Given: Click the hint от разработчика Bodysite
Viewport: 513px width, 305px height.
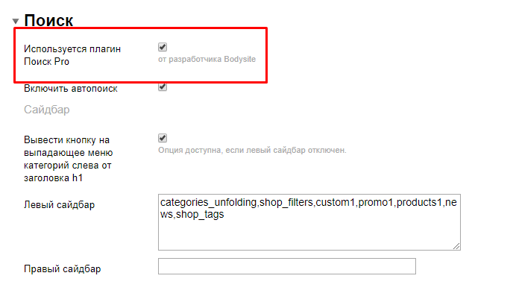Looking at the screenshot, I should [x=212, y=58].
